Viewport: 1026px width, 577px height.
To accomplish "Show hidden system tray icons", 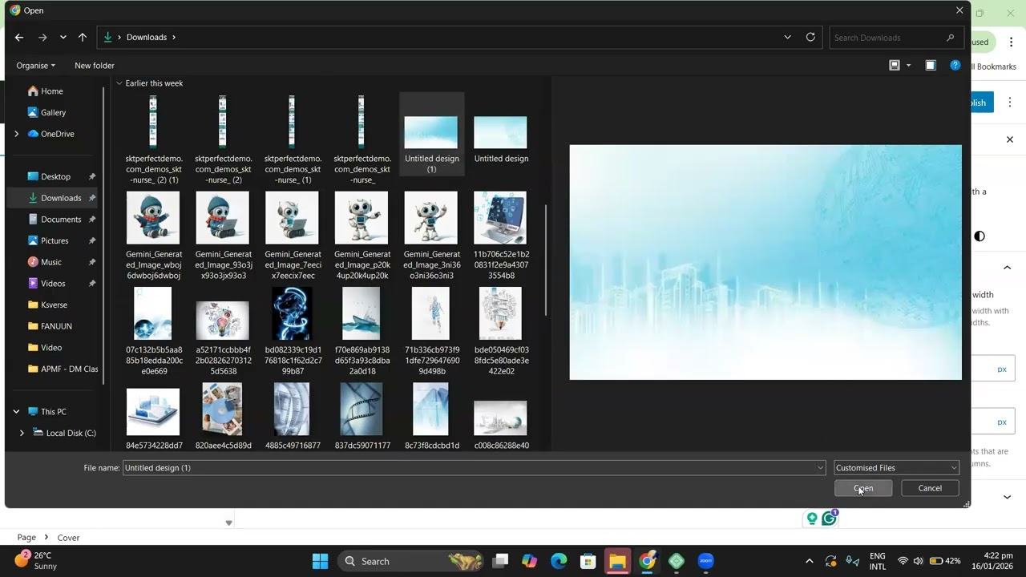I will pyautogui.click(x=809, y=561).
